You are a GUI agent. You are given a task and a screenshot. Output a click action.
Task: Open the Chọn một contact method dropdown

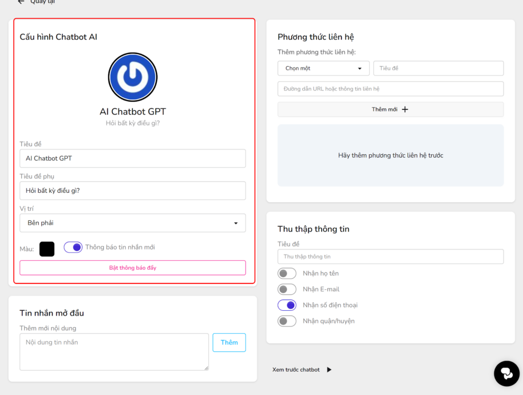pos(323,68)
